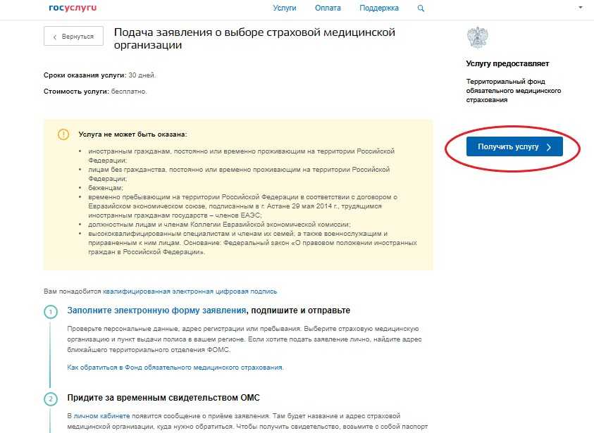Open search via magnifier icon
594x433 pixels.
(421, 8)
